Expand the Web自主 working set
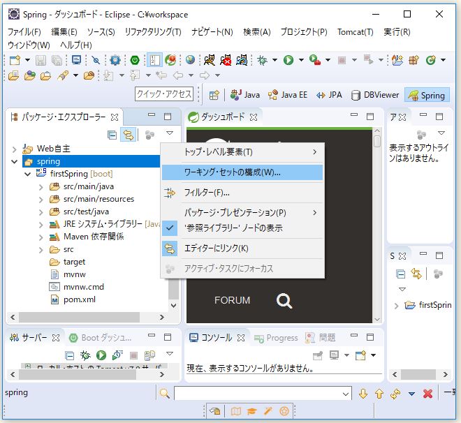Viewport: 461px width, 423px height. (x=14, y=149)
